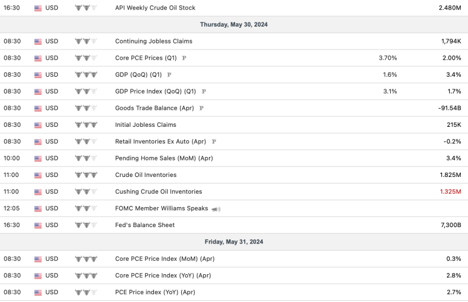
Task: Click the preliminary 'P' icon after Goods Trade Balance (Apr)
Action: tap(201, 108)
